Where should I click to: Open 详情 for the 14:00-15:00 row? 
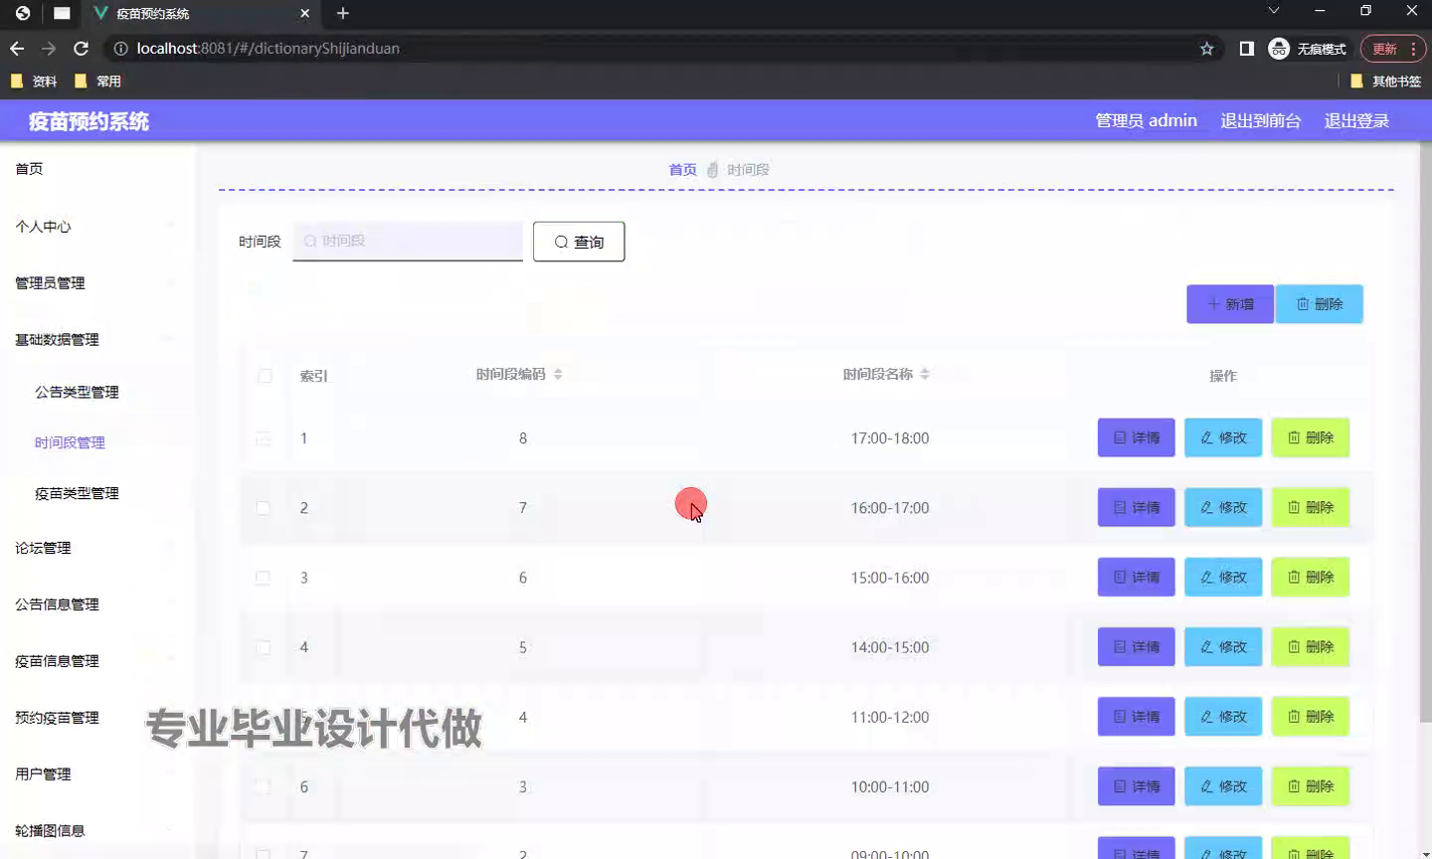click(x=1137, y=646)
